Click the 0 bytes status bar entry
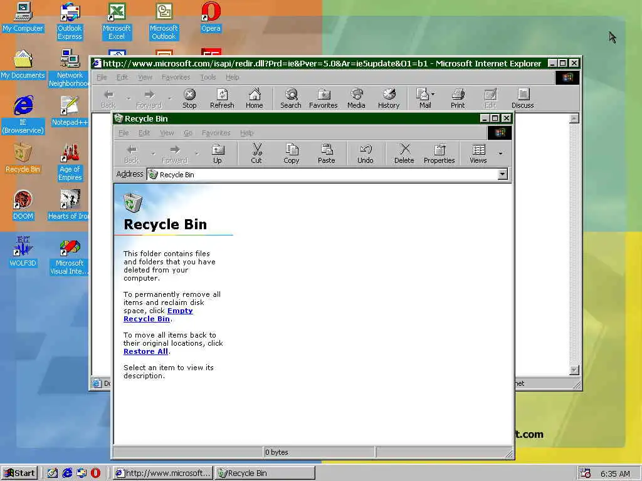This screenshot has height=481, width=642. (319, 452)
